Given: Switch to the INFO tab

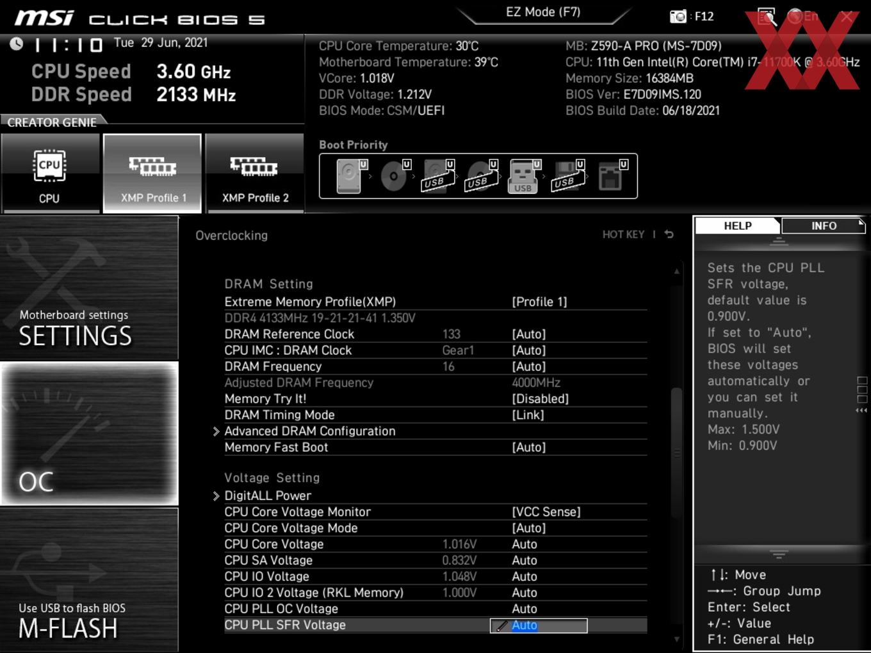Looking at the screenshot, I should tap(824, 226).
